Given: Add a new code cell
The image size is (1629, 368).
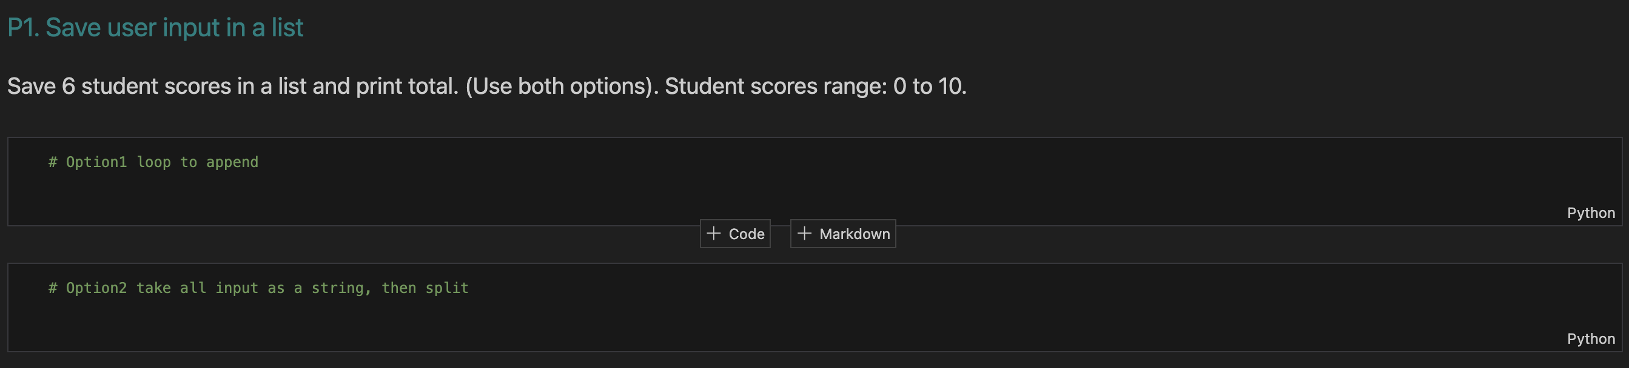Looking at the screenshot, I should click(735, 233).
